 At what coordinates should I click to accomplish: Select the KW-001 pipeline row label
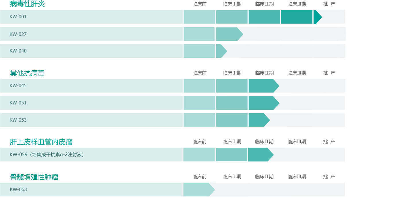pyautogui.click(x=18, y=17)
